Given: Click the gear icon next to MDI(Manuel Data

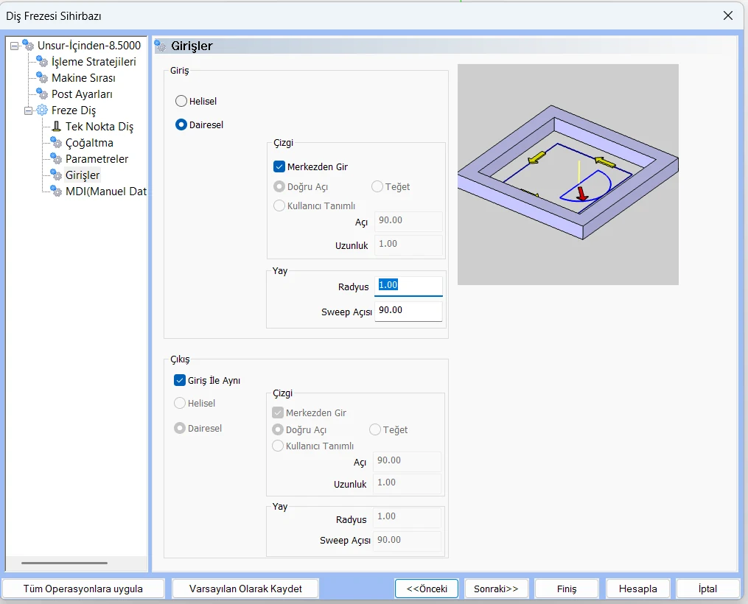Looking at the screenshot, I should (x=56, y=192).
